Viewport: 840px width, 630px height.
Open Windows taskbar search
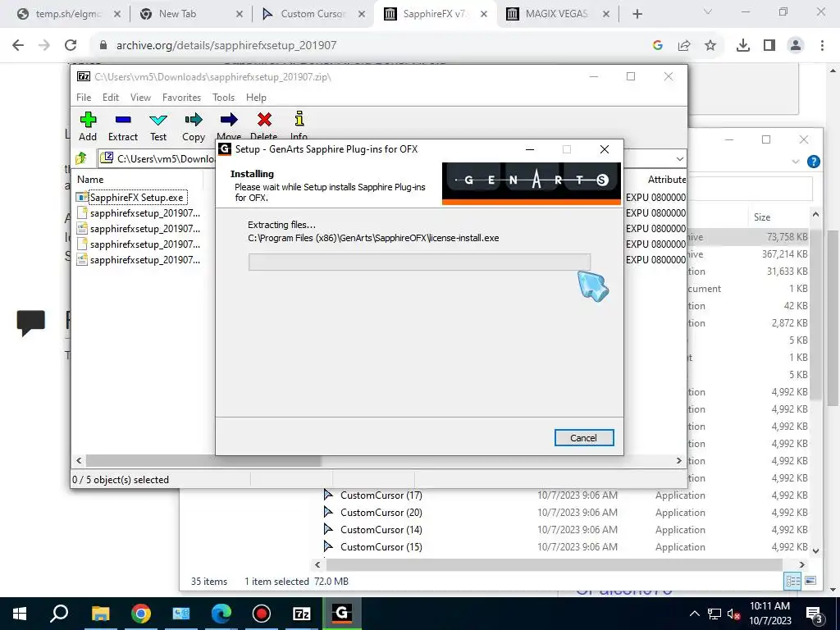tap(59, 614)
